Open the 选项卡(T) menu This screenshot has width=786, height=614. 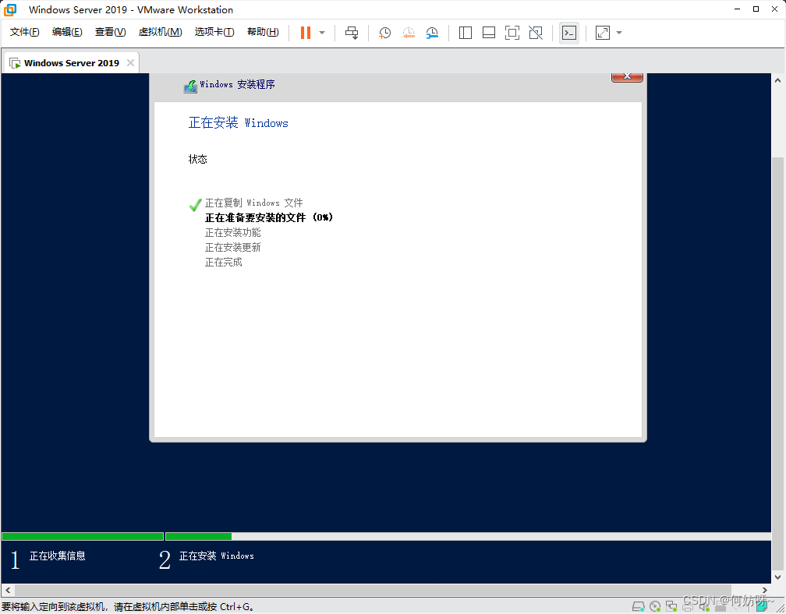click(214, 32)
